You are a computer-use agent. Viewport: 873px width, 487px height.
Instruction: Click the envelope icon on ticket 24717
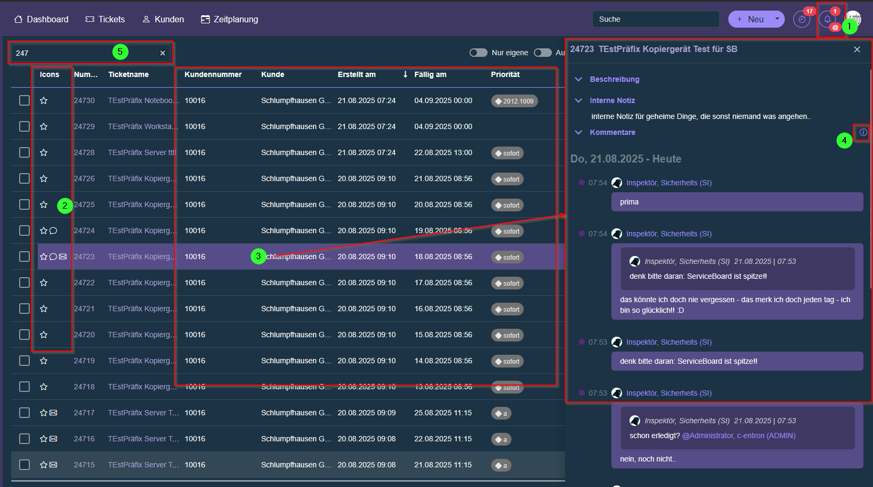click(x=53, y=413)
